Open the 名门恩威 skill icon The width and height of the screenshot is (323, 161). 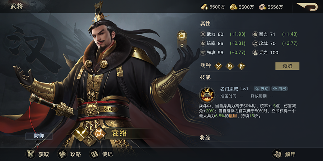(207, 95)
